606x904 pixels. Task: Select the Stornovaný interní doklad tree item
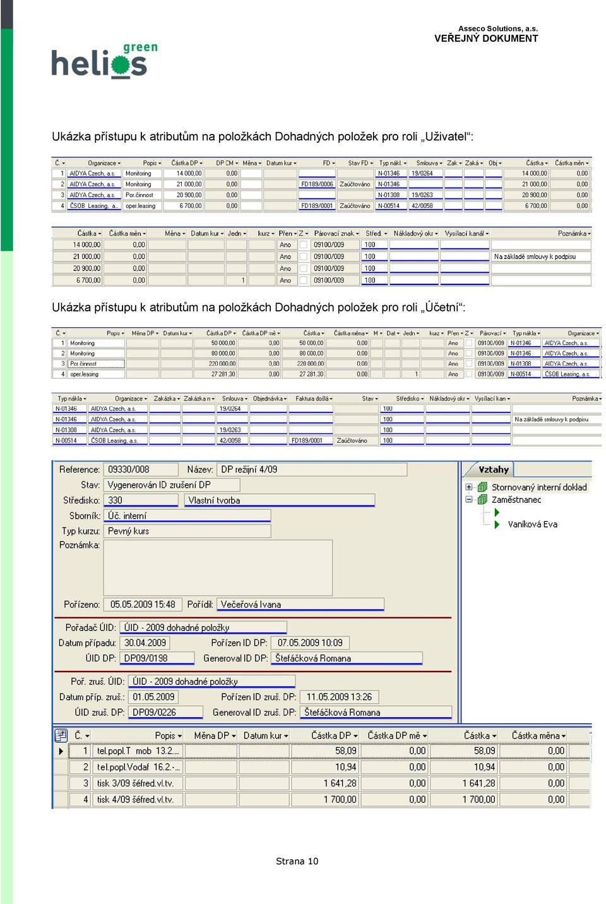(x=539, y=487)
